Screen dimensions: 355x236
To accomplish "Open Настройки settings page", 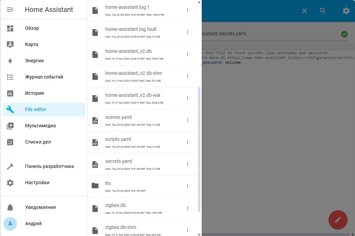I will [x=44, y=183].
